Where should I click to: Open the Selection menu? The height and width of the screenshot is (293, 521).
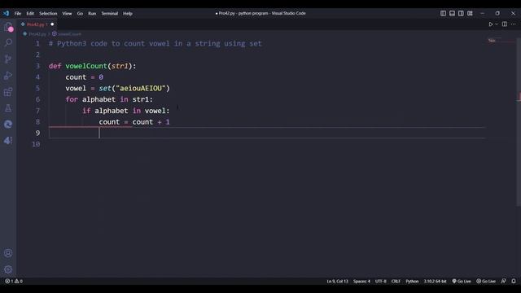pos(48,13)
